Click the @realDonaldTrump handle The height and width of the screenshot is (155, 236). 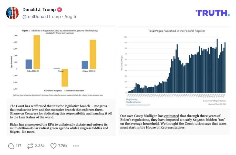[x=42, y=17]
